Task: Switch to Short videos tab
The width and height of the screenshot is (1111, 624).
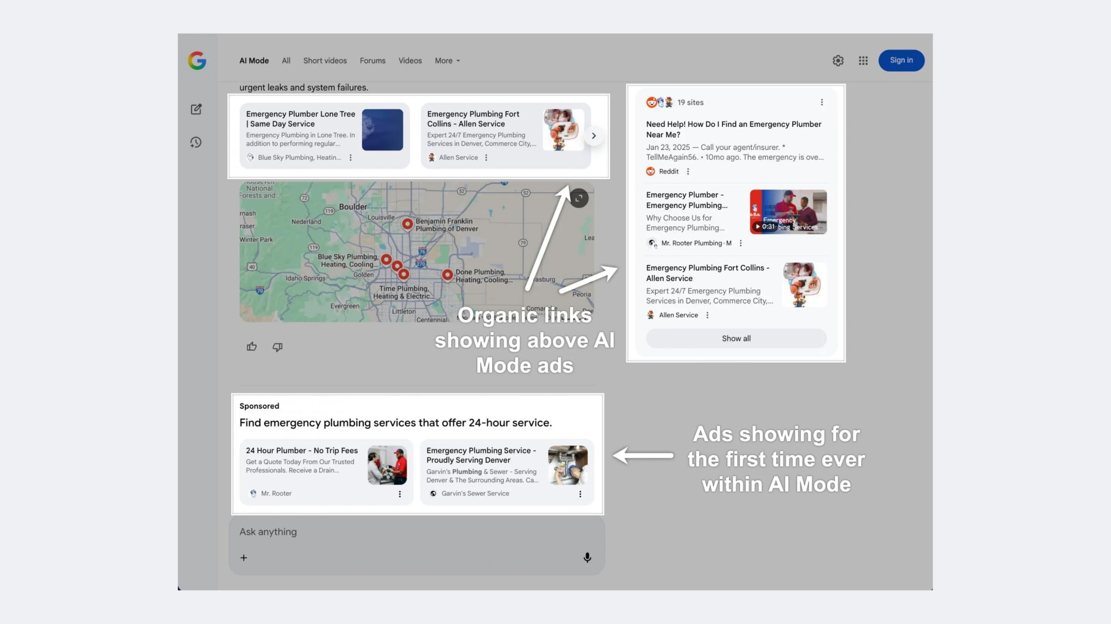Action: (325, 61)
